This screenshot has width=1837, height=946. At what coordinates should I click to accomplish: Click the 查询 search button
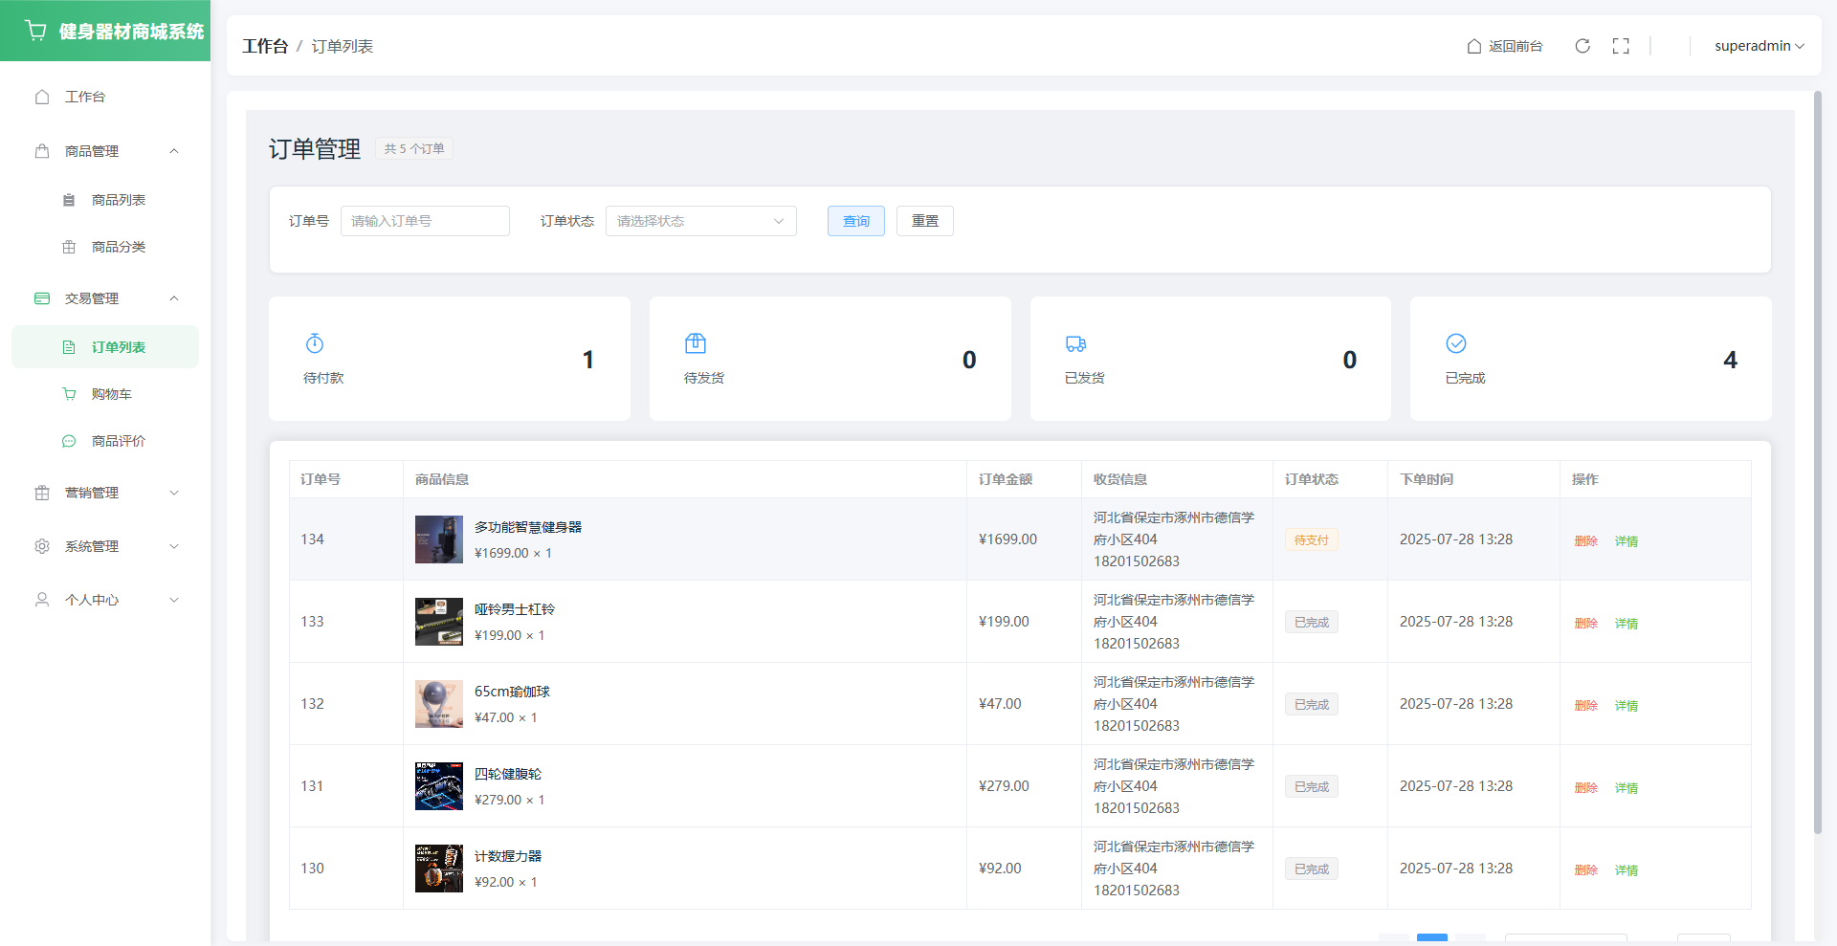[x=855, y=221]
